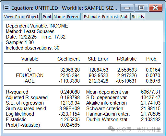Click the Log likelihood label
Image resolution: width=166 pixels, height=136 pixels.
pos(20,114)
